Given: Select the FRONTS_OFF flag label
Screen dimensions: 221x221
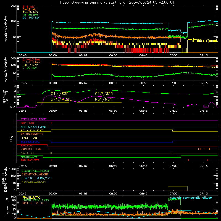Looking at the screenshot, I should click(29, 157).
